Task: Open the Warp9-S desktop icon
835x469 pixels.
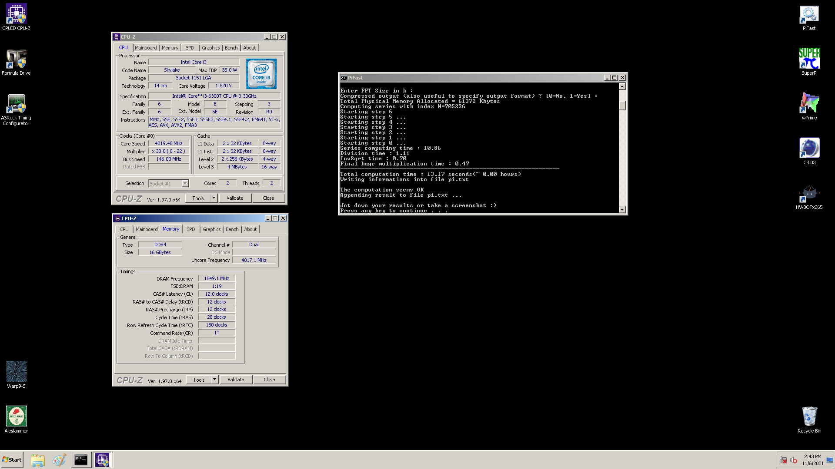Action: pyautogui.click(x=16, y=374)
